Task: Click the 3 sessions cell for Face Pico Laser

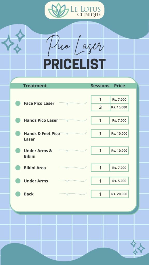Action: [x=100, y=107]
